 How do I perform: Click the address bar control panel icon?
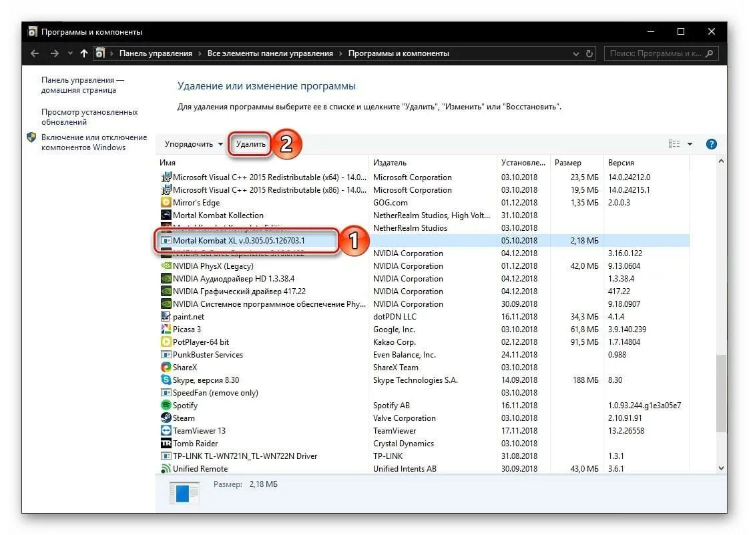[x=100, y=53]
